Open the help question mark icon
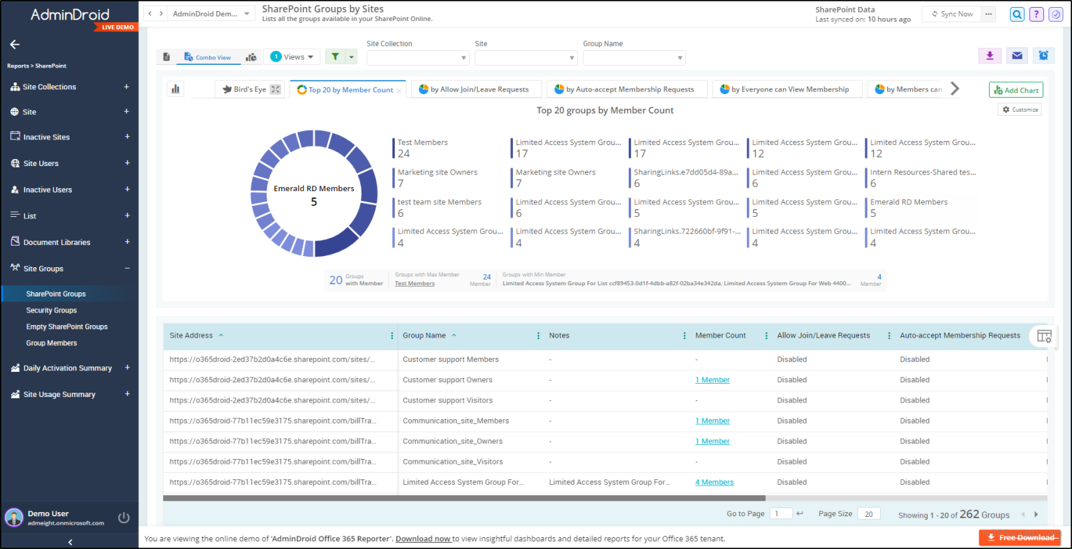The height and width of the screenshot is (549, 1072). (1036, 14)
